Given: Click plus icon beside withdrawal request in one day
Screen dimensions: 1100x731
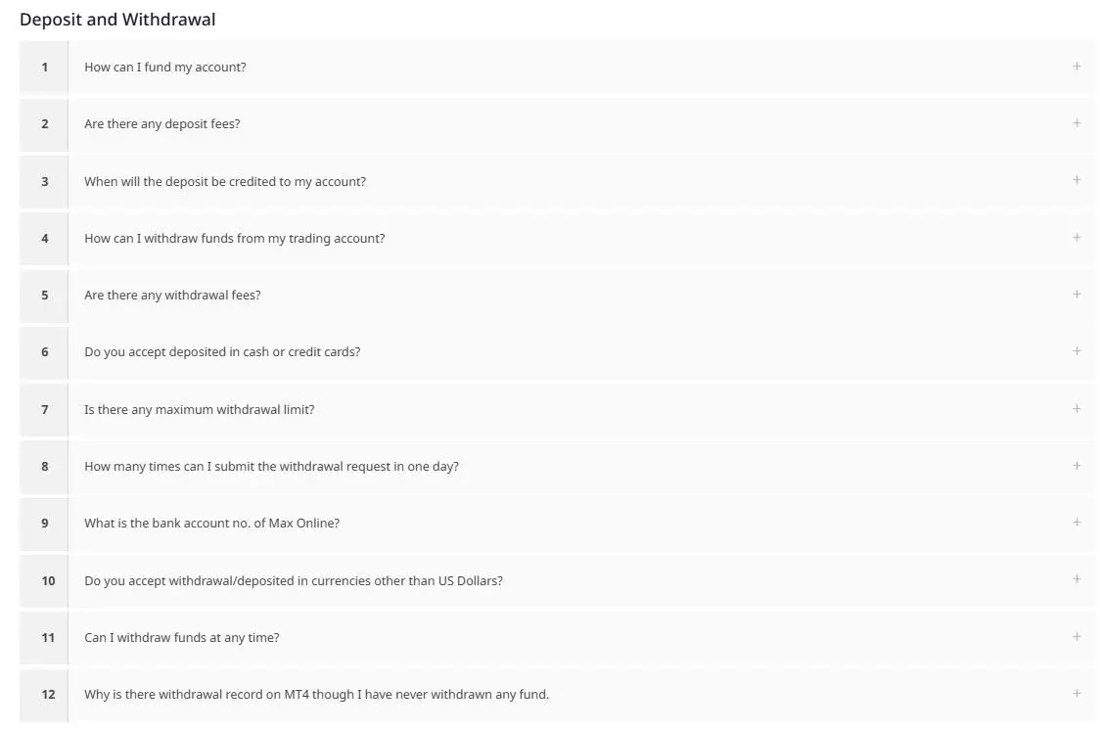Looking at the screenshot, I should click(1077, 466).
